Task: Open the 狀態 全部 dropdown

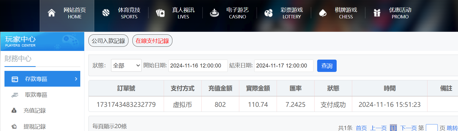Action: [126, 65]
